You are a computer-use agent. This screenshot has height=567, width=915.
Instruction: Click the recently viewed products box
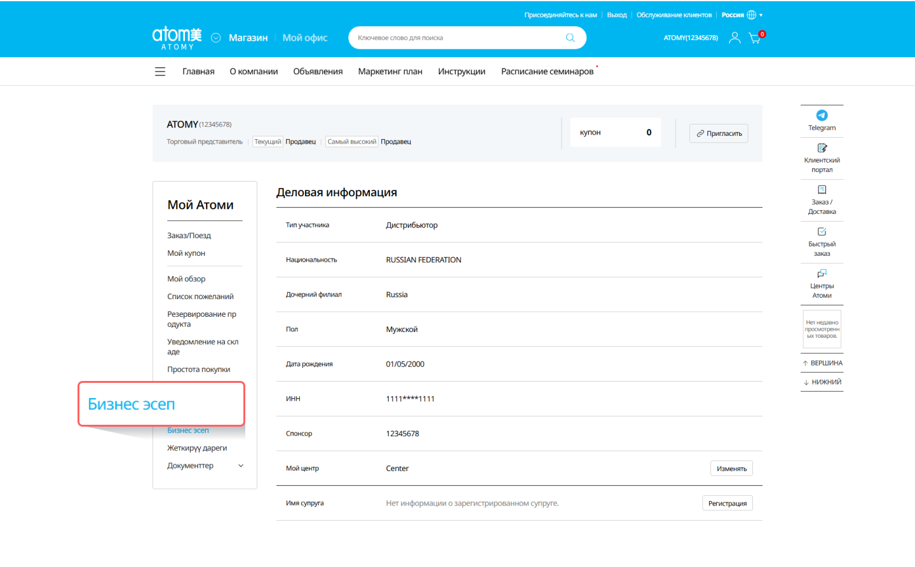822,329
